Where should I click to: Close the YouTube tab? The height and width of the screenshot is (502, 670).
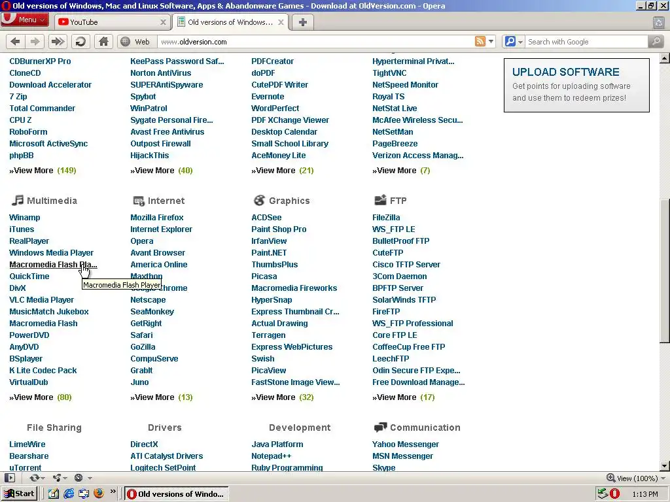[163, 22]
